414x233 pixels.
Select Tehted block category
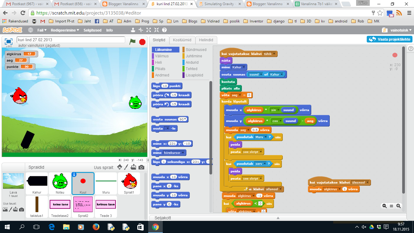click(x=196, y=69)
